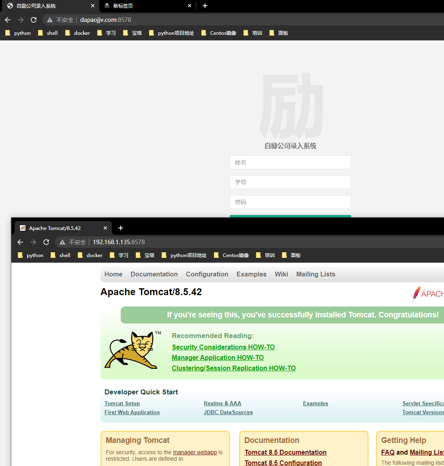Image resolution: width=444 pixels, height=466 pixels.
Task: Open Wiki in Tomcat navigation bar
Action: click(x=281, y=274)
